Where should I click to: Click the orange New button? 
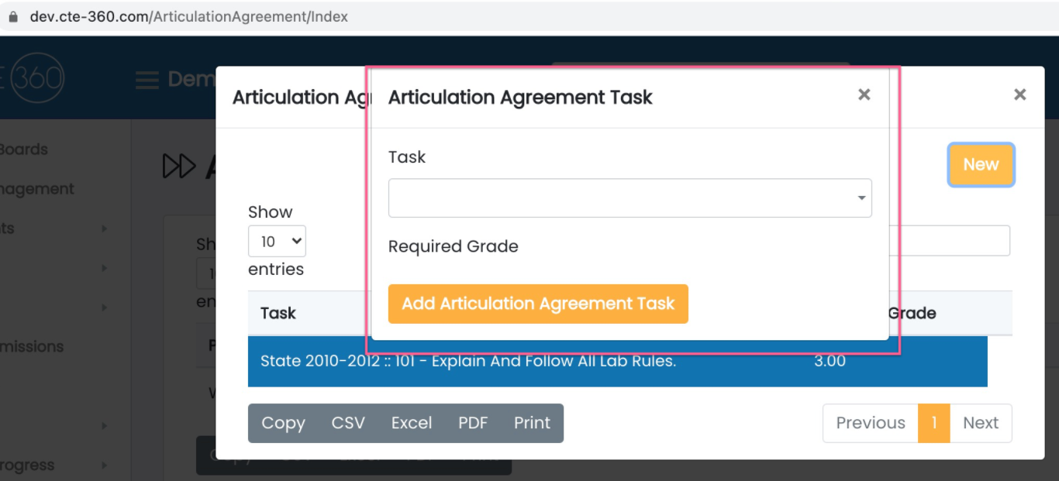point(981,164)
